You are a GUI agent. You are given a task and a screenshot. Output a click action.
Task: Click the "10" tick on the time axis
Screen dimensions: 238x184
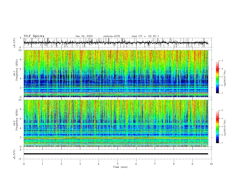[x=211, y=164]
